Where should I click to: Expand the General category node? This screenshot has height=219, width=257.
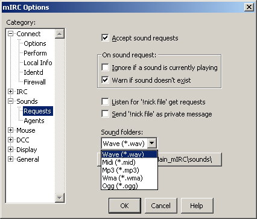click(10, 159)
